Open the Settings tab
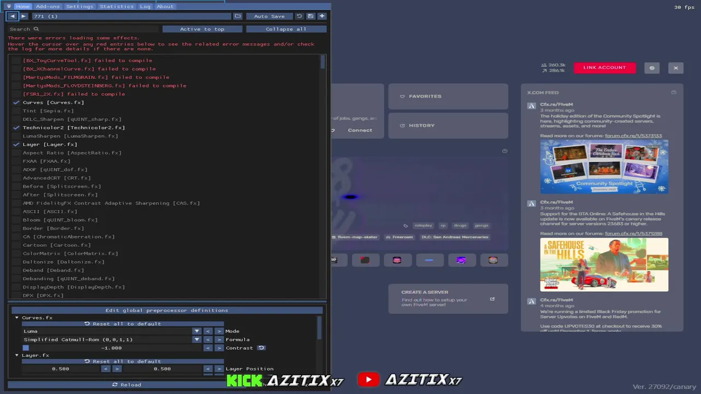This screenshot has height=394, width=701. [x=80, y=7]
